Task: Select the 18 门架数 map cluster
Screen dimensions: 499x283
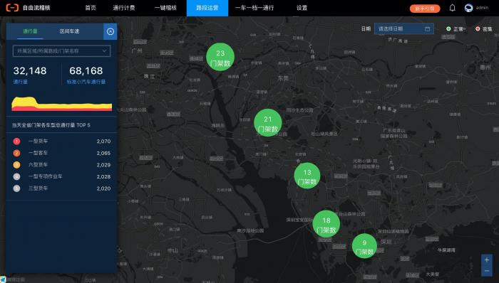Action: [326, 224]
